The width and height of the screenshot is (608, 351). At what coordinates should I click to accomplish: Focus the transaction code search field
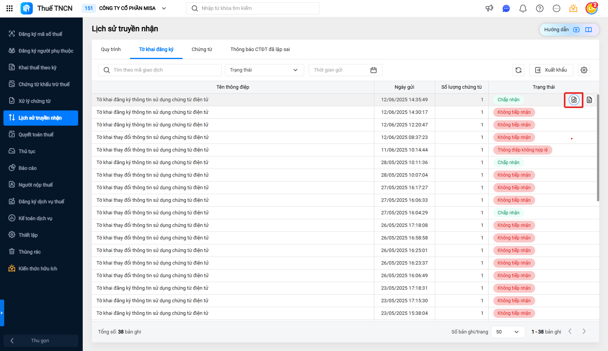(x=164, y=70)
